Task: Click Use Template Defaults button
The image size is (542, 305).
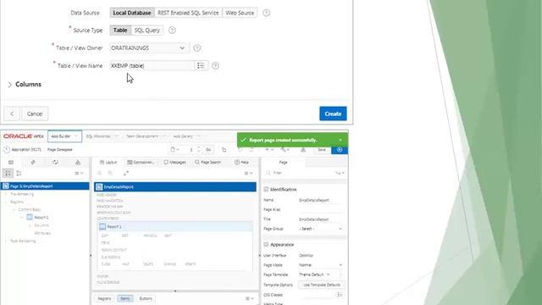Action: 322,285
